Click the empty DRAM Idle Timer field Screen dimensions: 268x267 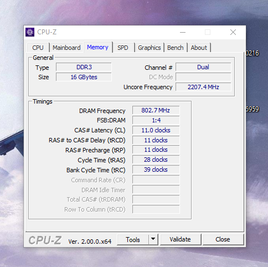pyautogui.click(x=156, y=189)
